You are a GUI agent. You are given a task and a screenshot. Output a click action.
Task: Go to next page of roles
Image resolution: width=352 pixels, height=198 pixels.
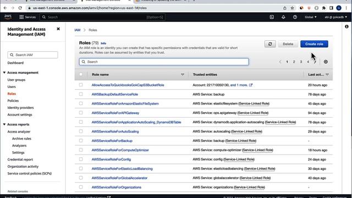[x=315, y=62]
